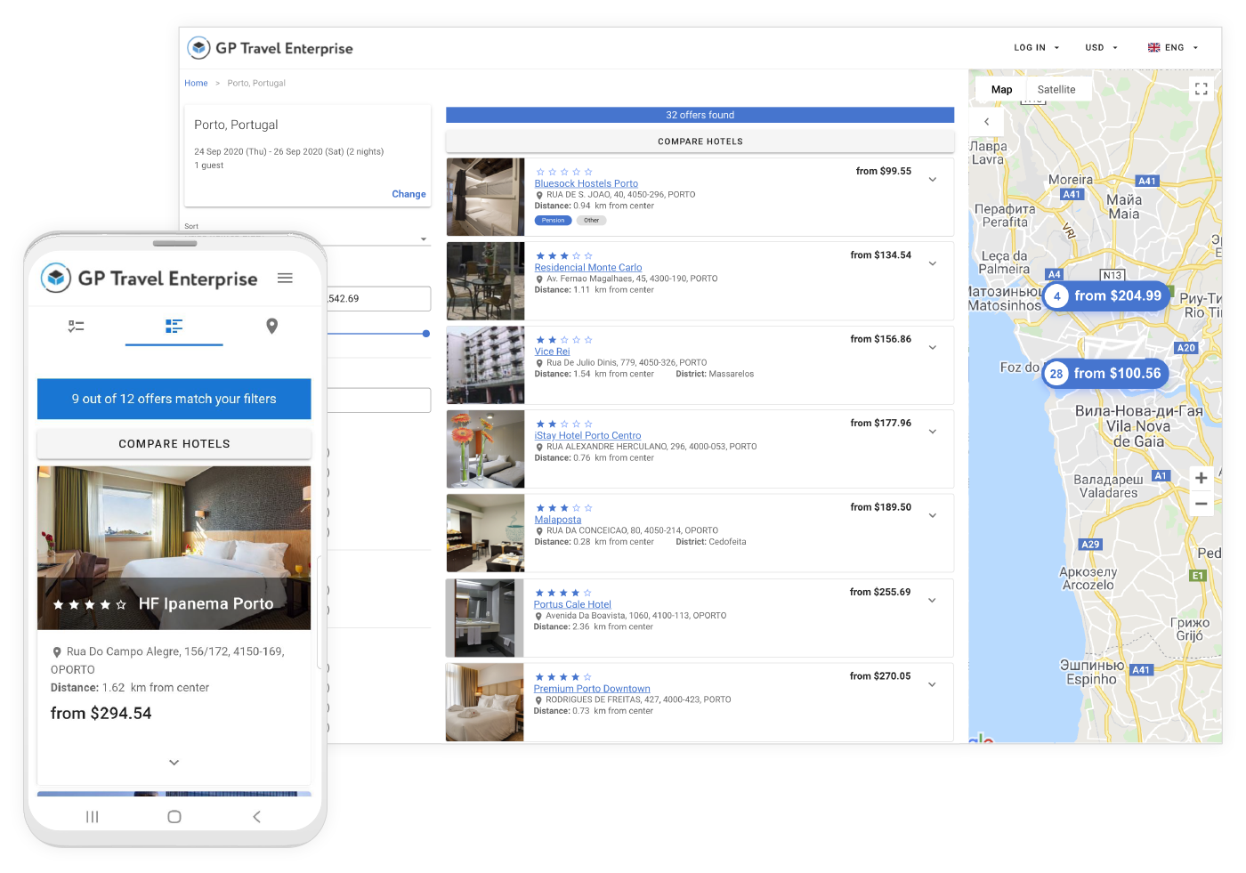Zoom in on the map
The height and width of the screenshot is (873, 1246).
pyautogui.click(x=1201, y=478)
